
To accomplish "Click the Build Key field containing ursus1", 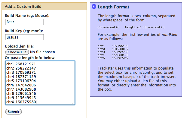I will 24,37.
